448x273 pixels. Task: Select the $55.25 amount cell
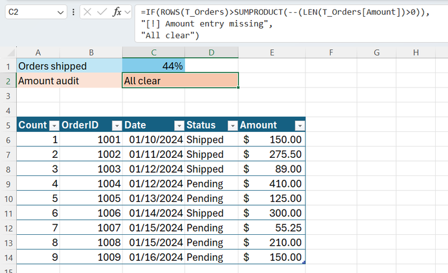click(x=272, y=228)
